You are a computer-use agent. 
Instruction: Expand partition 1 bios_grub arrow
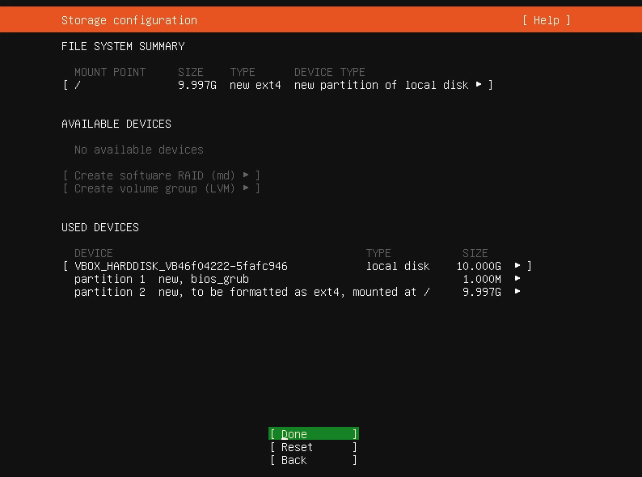(517, 278)
